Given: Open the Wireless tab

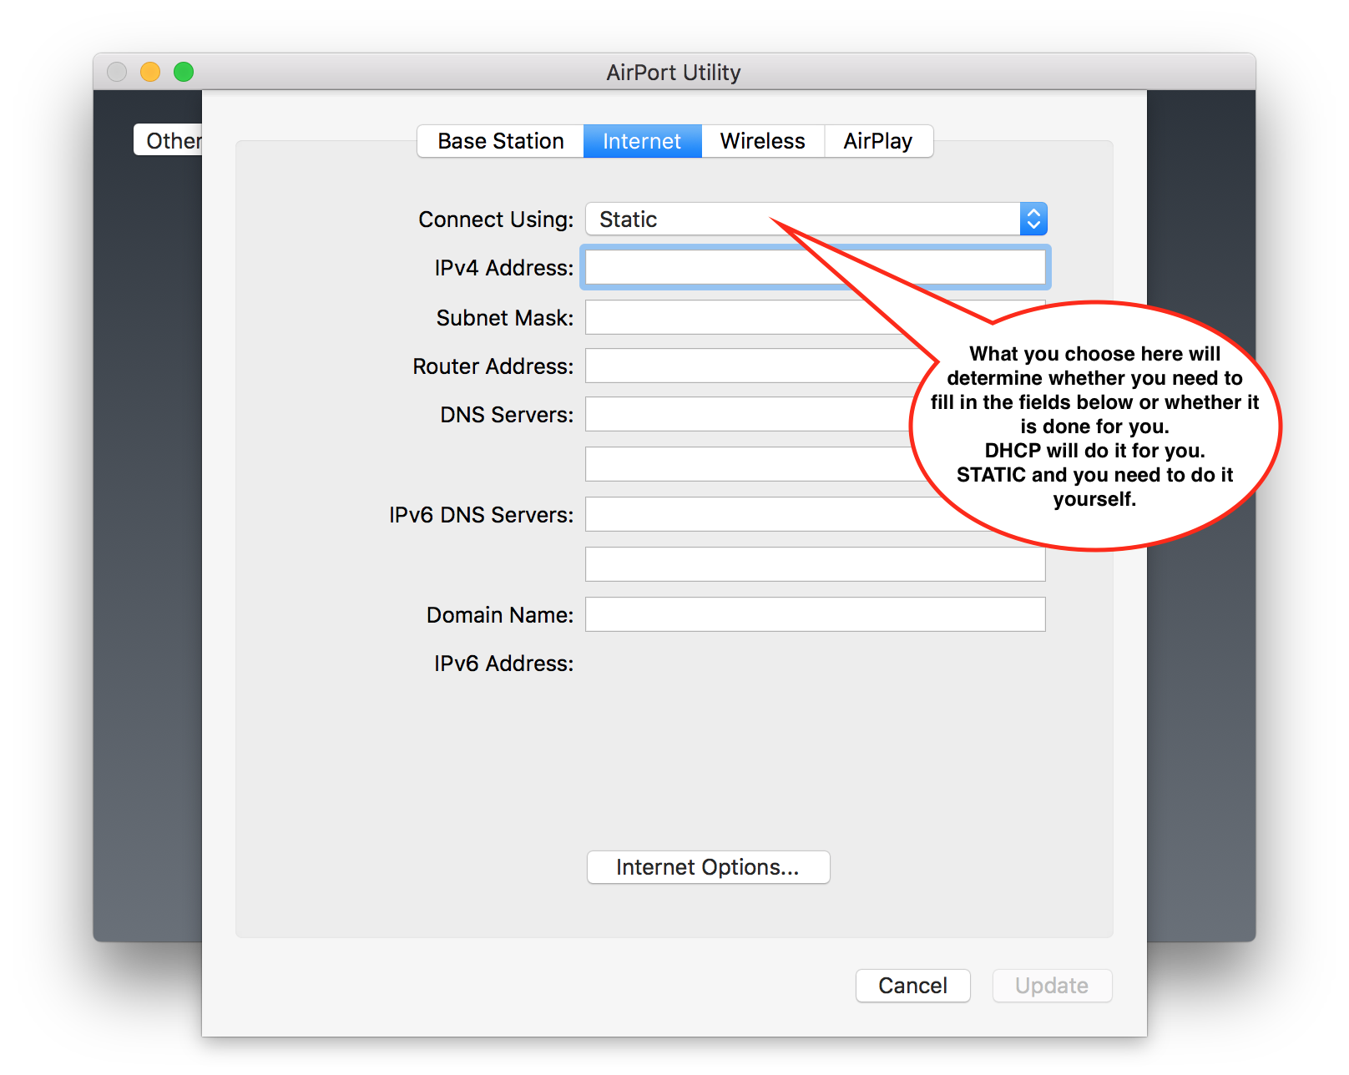Looking at the screenshot, I should 762,141.
